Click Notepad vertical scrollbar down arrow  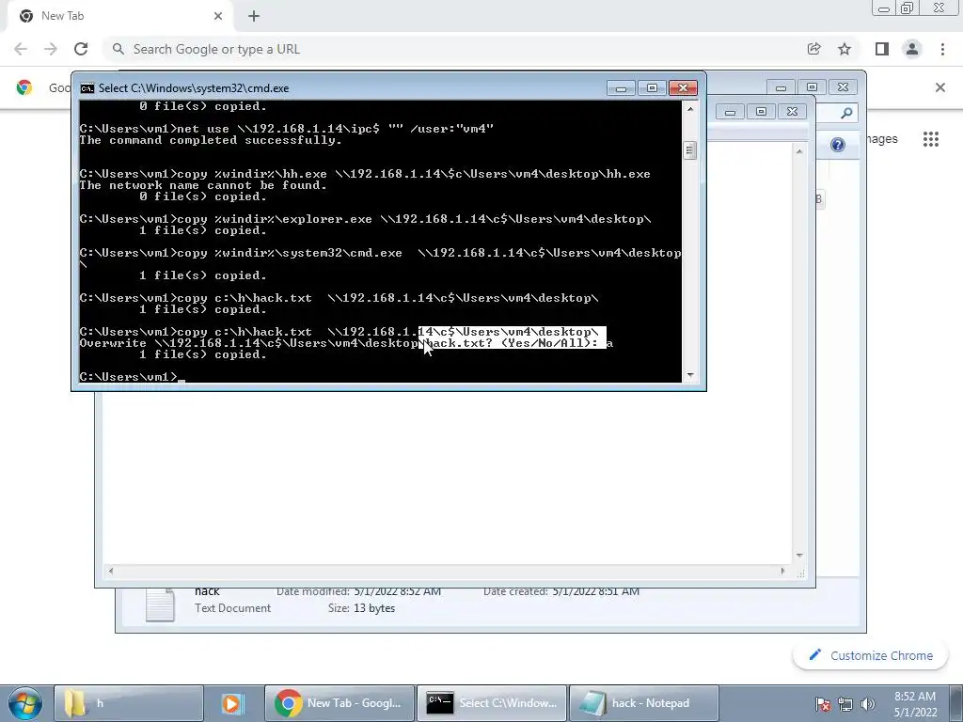(x=799, y=555)
